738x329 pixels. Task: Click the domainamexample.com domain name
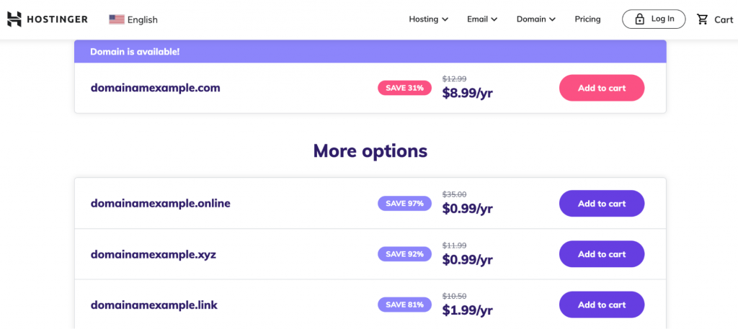[x=156, y=88]
